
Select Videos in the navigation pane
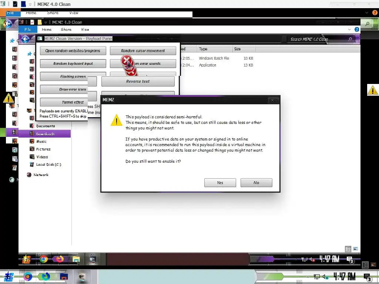click(42, 157)
